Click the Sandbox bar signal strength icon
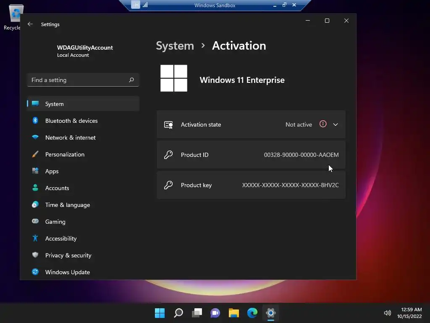Viewport: 430px width, 323px height. click(145, 5)
